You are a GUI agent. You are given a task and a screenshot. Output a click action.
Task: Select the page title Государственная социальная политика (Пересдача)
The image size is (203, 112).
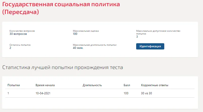point(61,8)
